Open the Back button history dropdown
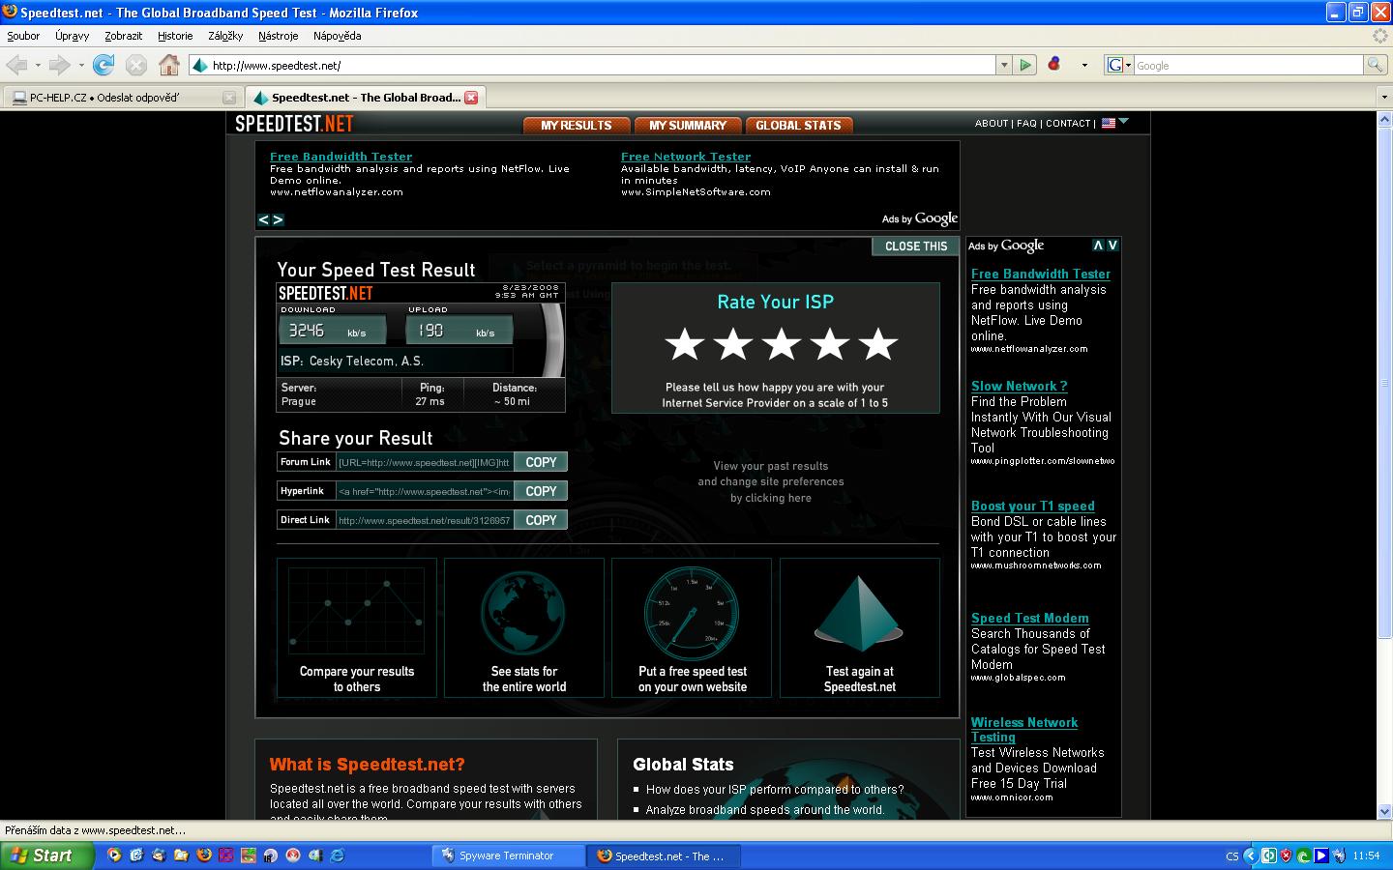Viewport: 1393px width, 870px height. pyautogui.click(x=38, y=66)
